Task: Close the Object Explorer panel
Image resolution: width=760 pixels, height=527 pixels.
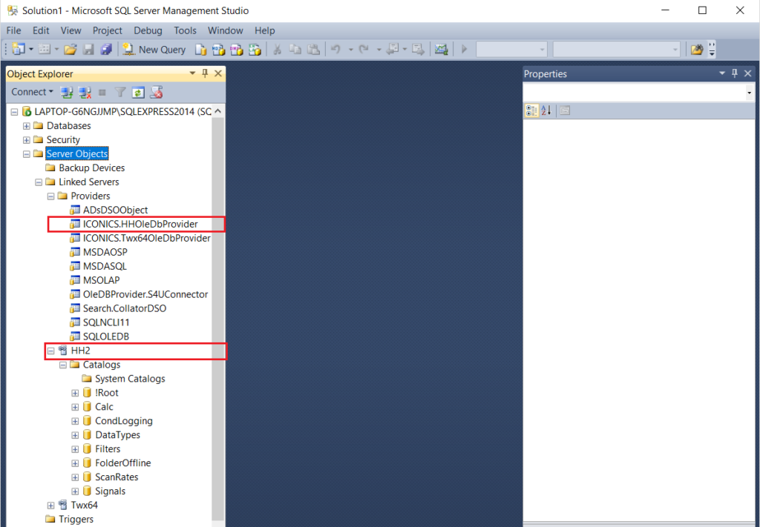Action: [x=218, y=73]
